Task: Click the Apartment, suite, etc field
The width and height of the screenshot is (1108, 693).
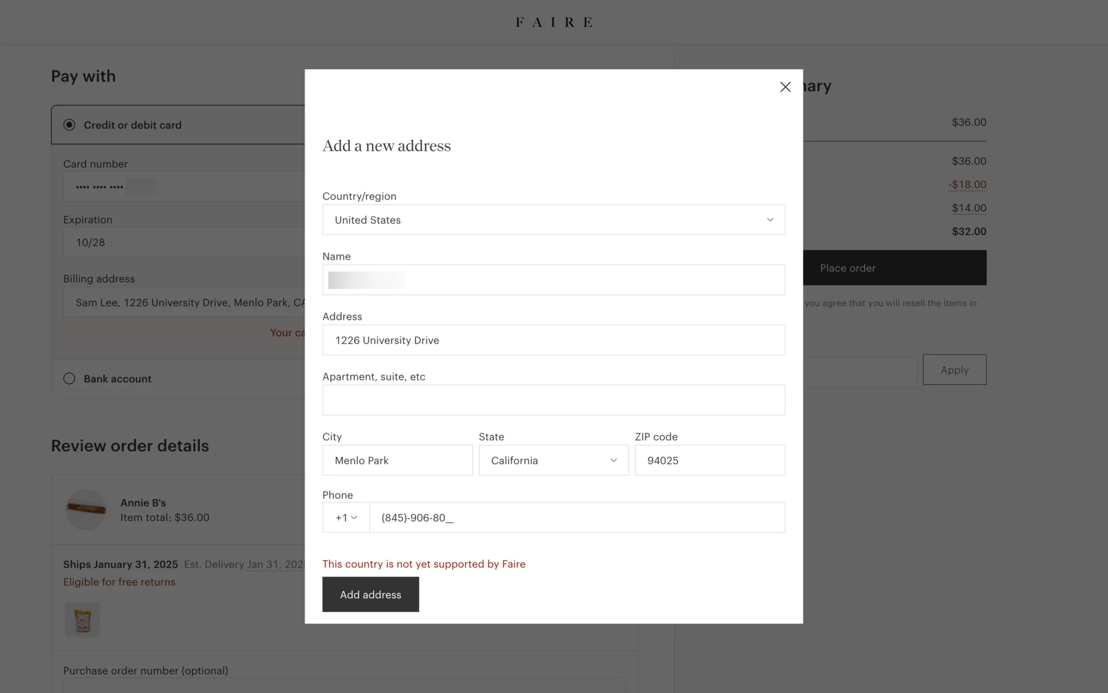Action: [553, 400]
